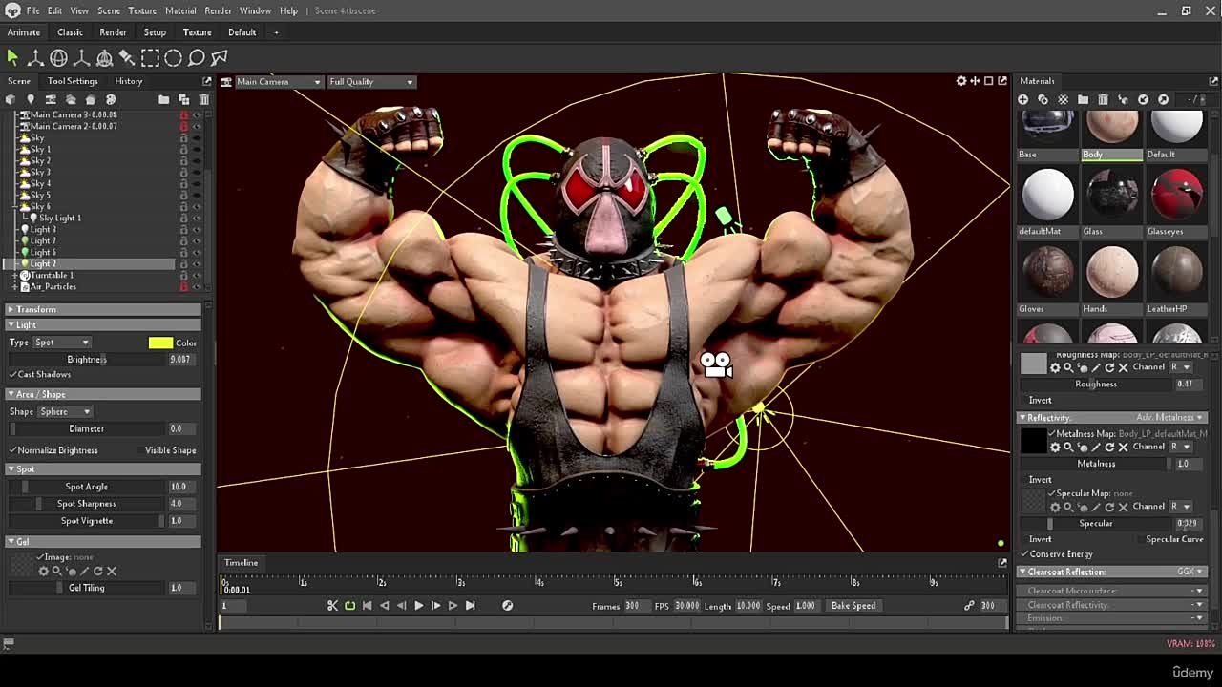Jump to the timeline's last frame
Image resolution: width=1222 pixels, height=687 pixels.
point(470,606)
